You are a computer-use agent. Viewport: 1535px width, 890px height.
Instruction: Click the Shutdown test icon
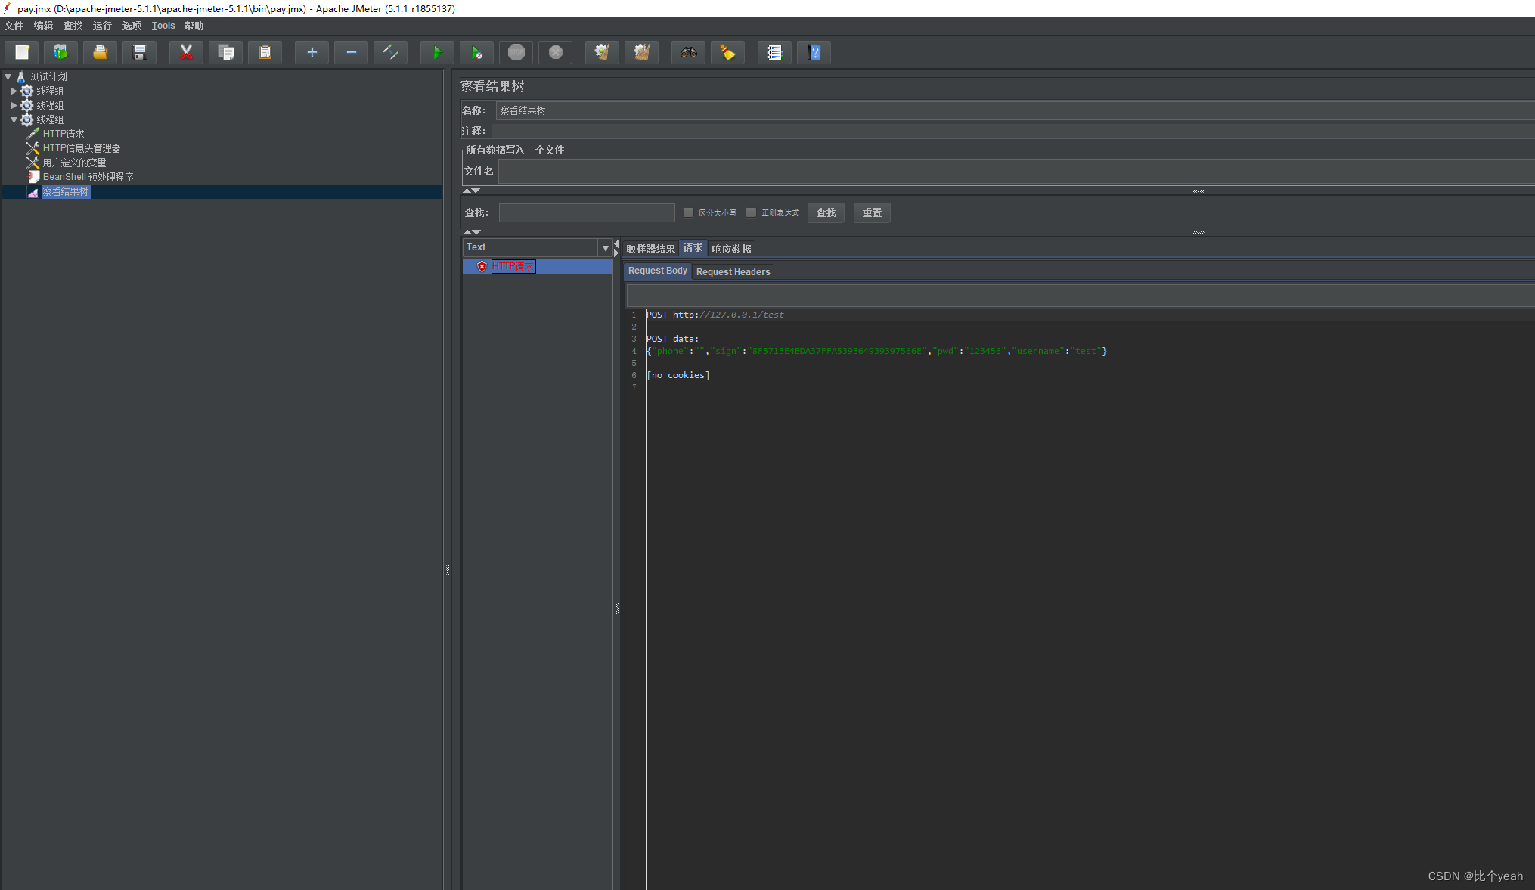[x=555, y=52]
